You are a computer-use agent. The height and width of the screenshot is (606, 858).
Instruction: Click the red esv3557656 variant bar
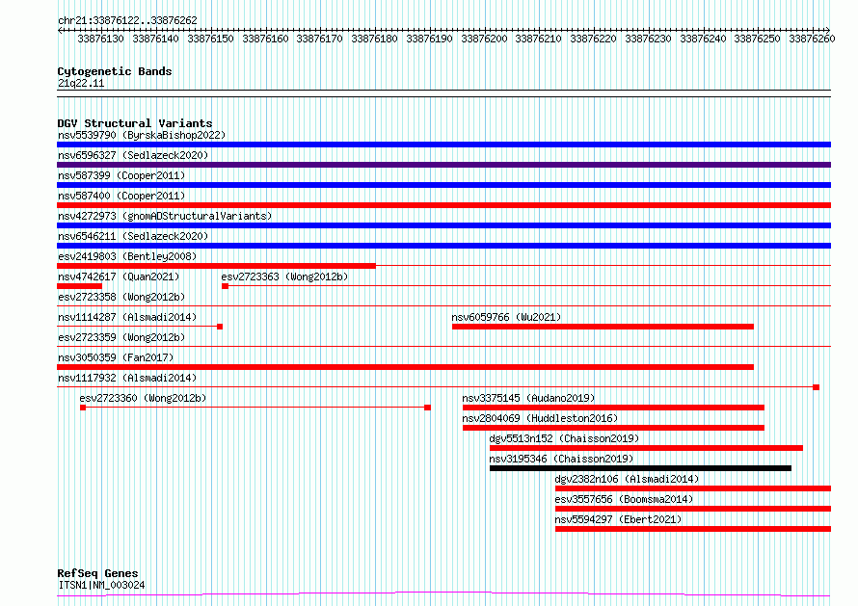(693, 509)
